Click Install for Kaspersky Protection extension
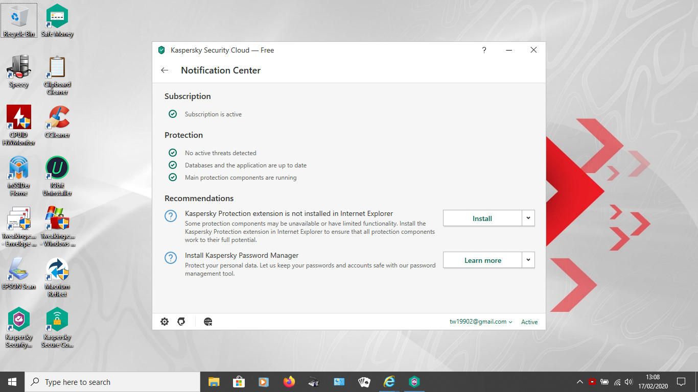Viewport: 698px width, 392px height. (x=482, y=218)
